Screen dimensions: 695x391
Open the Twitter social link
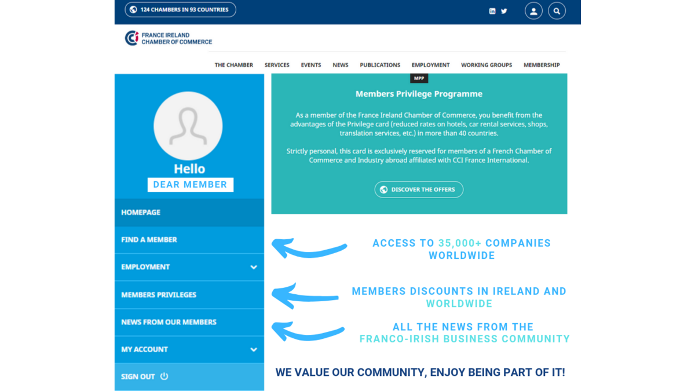504,11
